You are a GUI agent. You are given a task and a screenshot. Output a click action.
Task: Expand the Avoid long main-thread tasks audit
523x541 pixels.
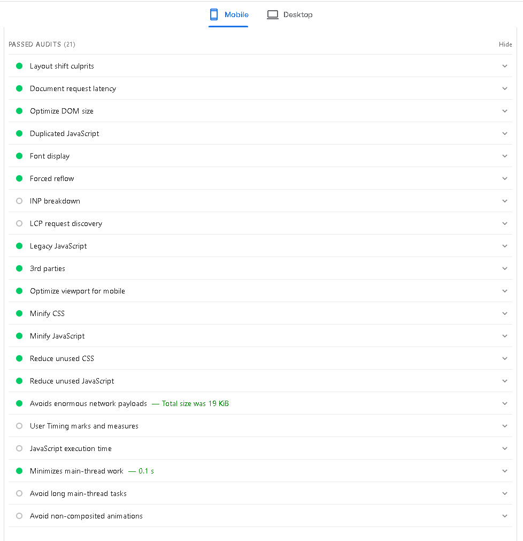(x=505, y=493)
